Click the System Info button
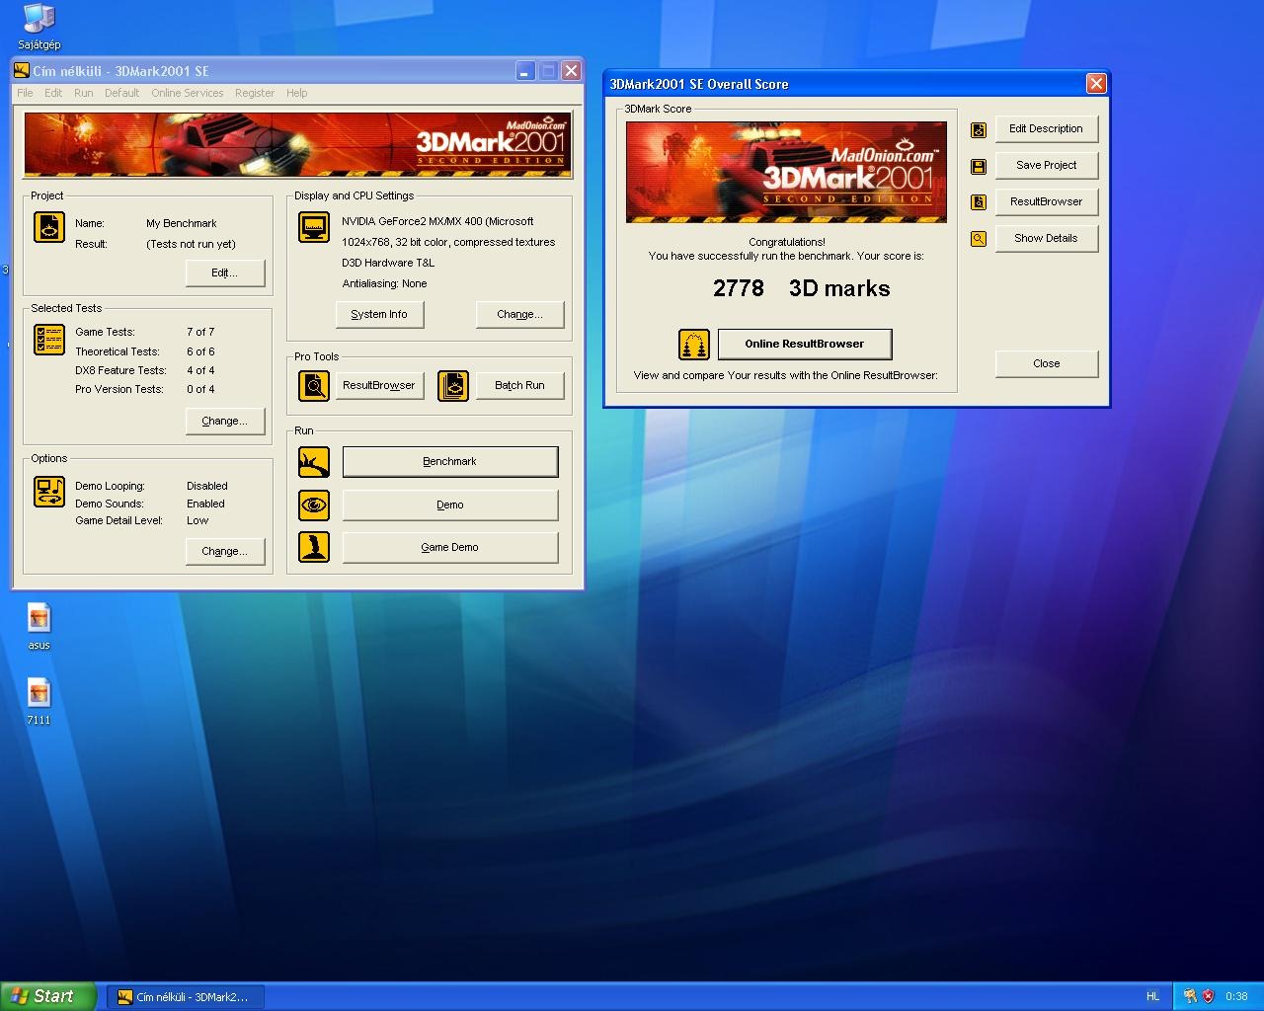 379,314
